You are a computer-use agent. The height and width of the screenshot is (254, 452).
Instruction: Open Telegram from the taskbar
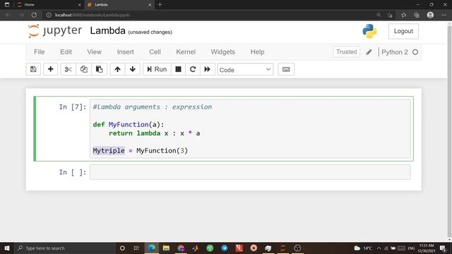(225, 248)
